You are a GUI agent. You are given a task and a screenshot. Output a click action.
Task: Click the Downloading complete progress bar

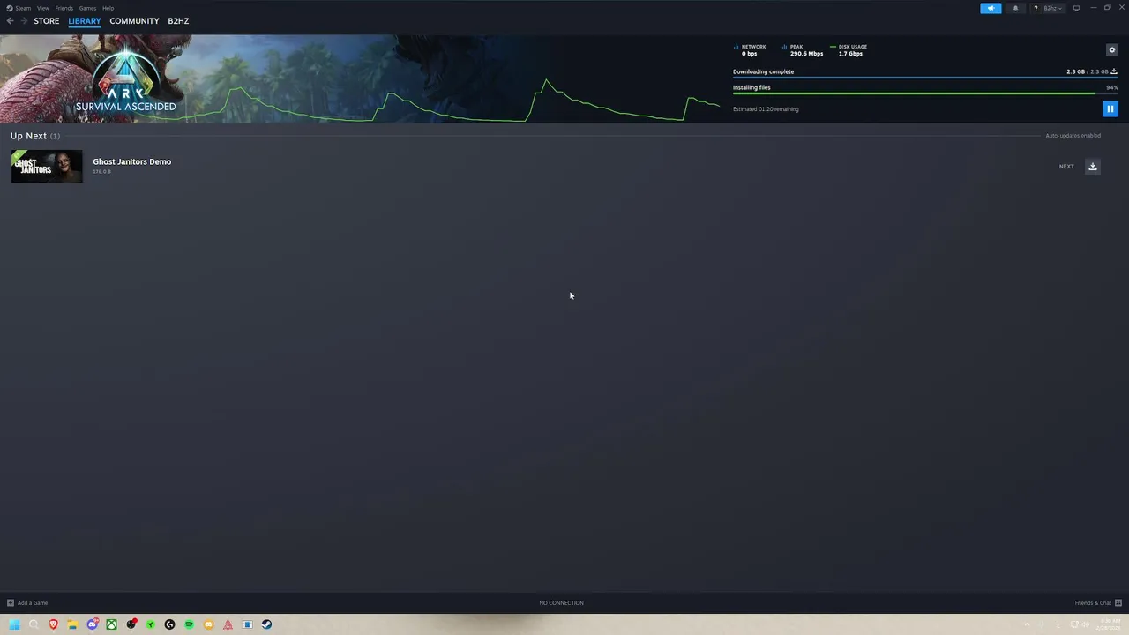point(925,78)
